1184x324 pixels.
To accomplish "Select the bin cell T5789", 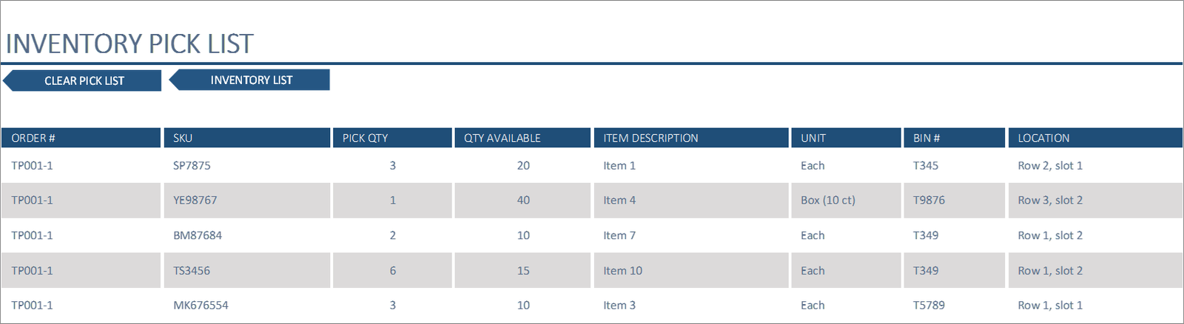I will [x=955, y=305].
